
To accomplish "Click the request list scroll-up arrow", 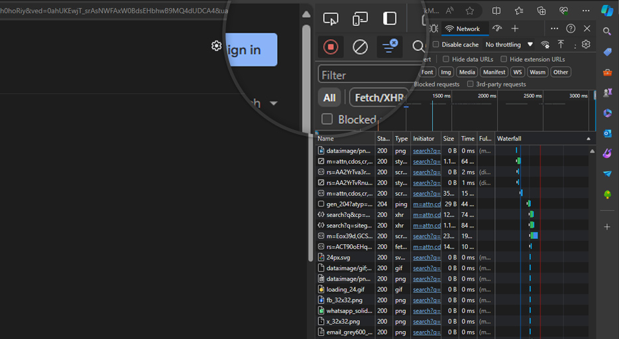I will [x=592, y=151].
